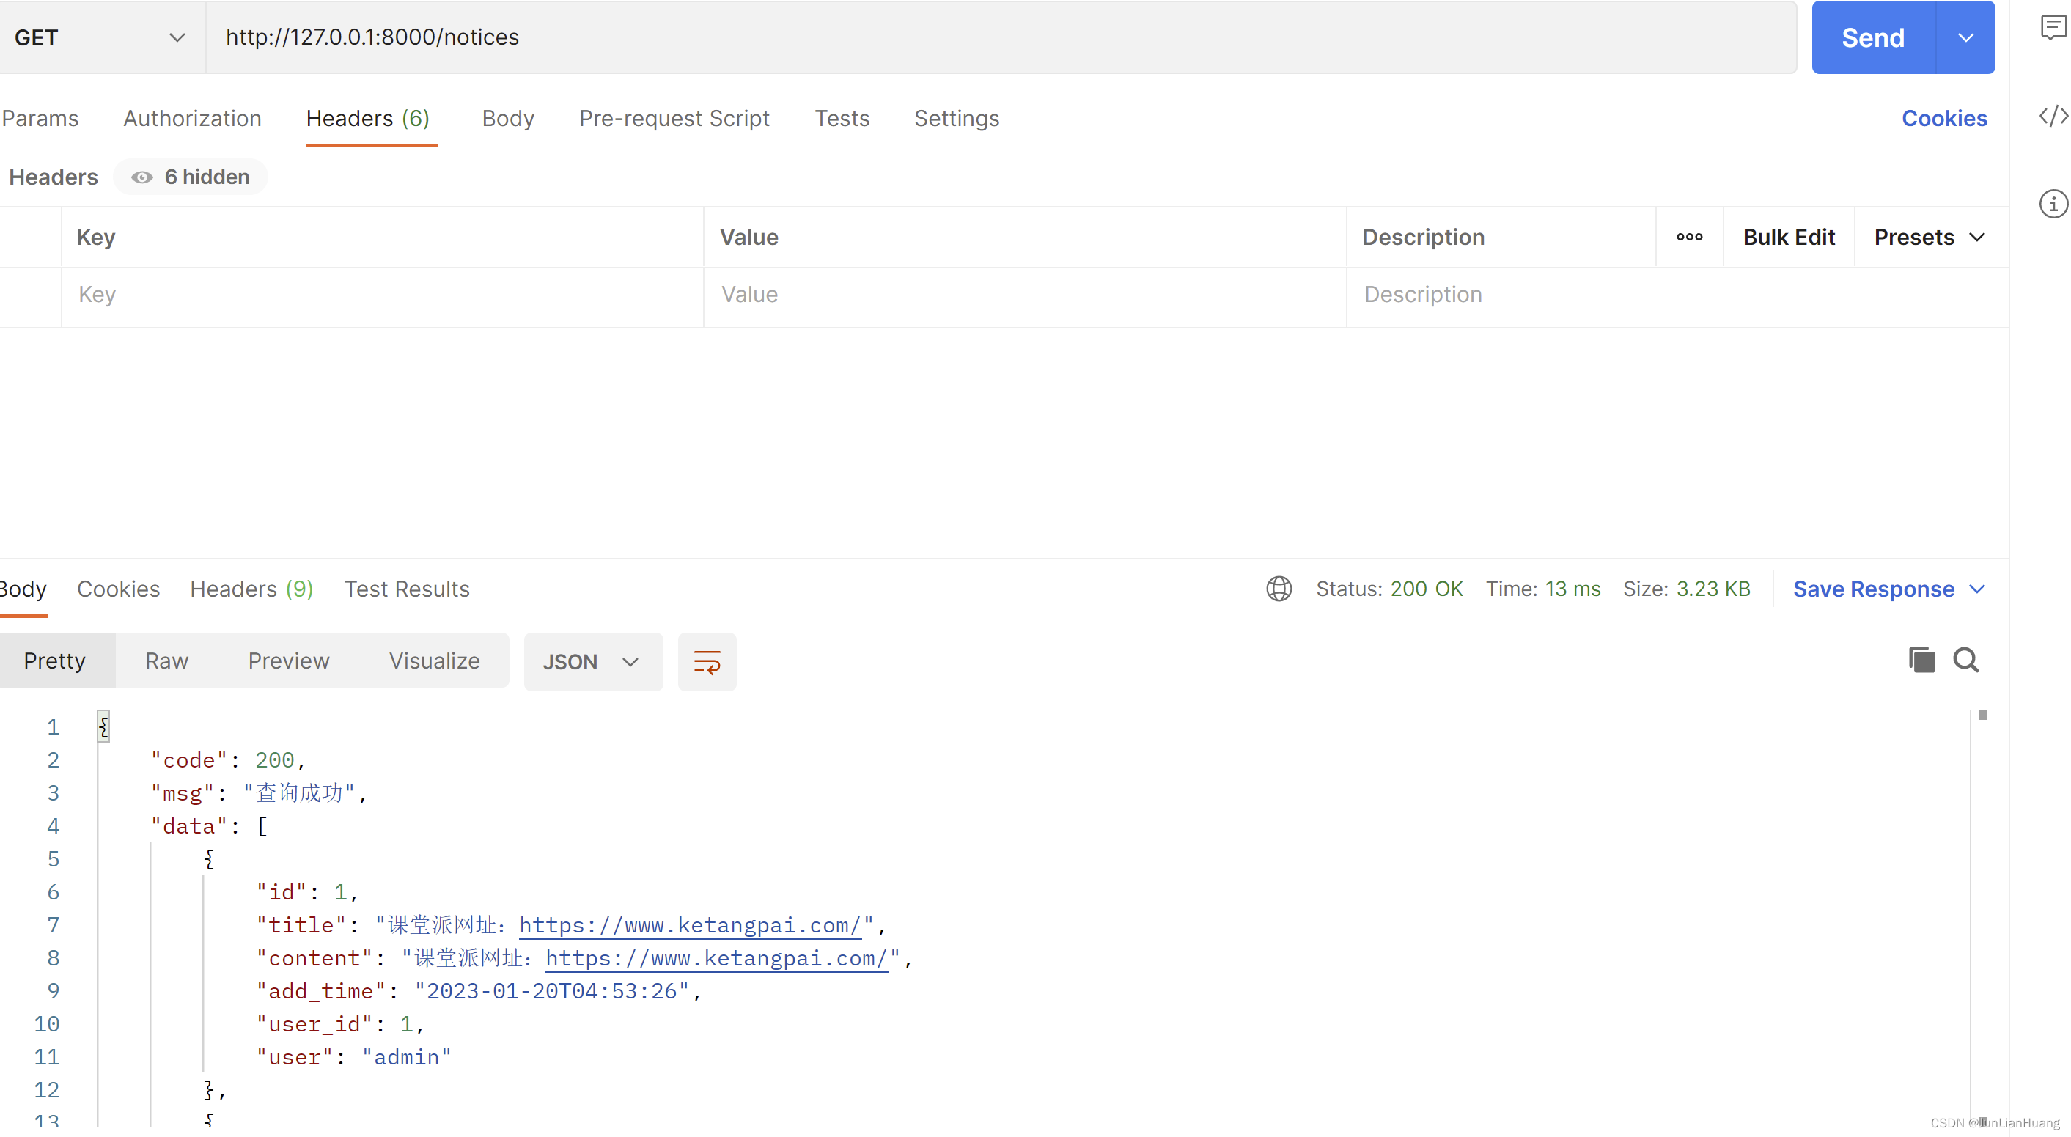The width and height of the screenshot is (2071, 1137).
Task: Switch to the Body tab
Action: [x=507, y=117]
